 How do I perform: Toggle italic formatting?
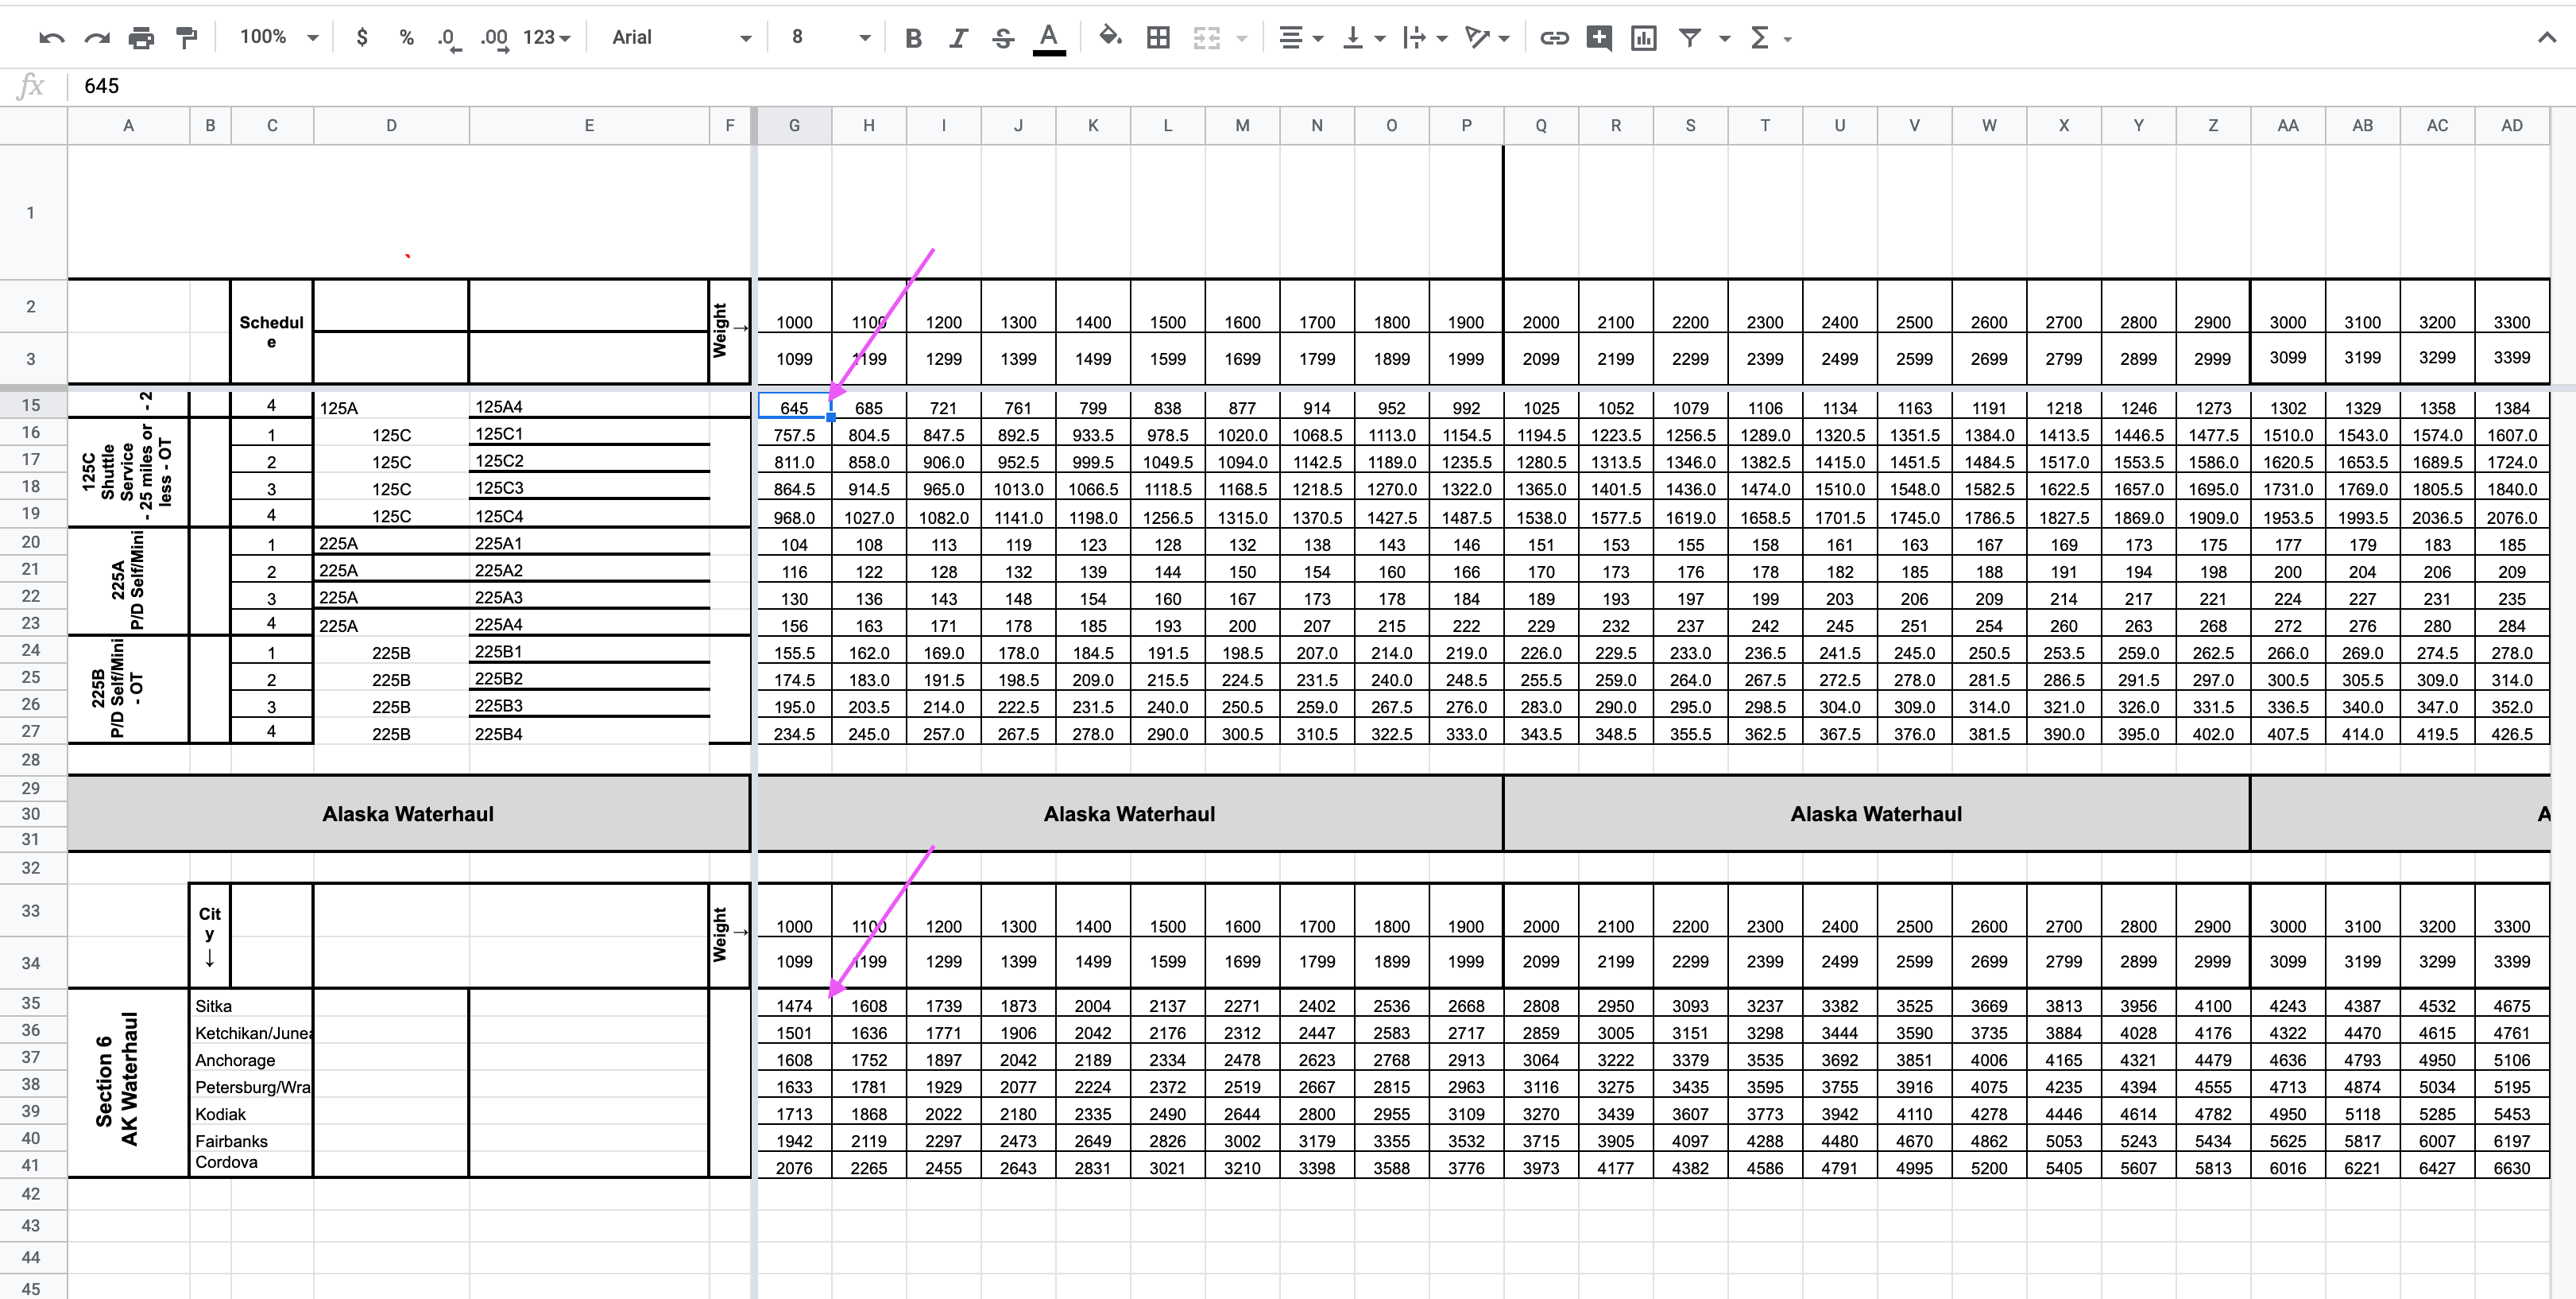tap(957, 38)
